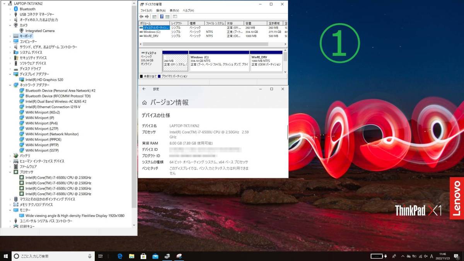This screenshot has width=464, height=261.
Task: Click the Integrated Camera device icon
Action: [x=22, y=31]
